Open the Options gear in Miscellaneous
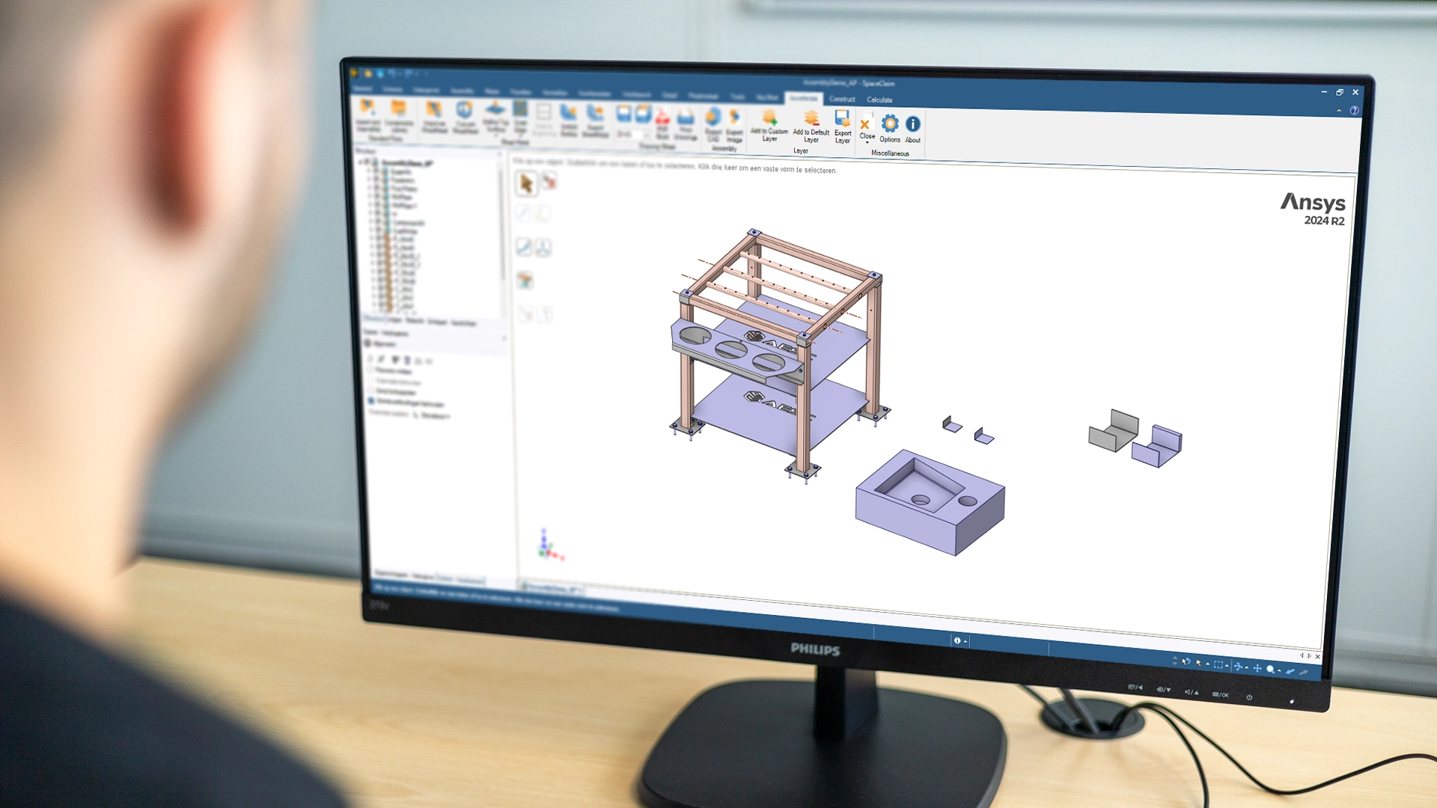The image size is (1437, 808). click(x=890, y=123)
